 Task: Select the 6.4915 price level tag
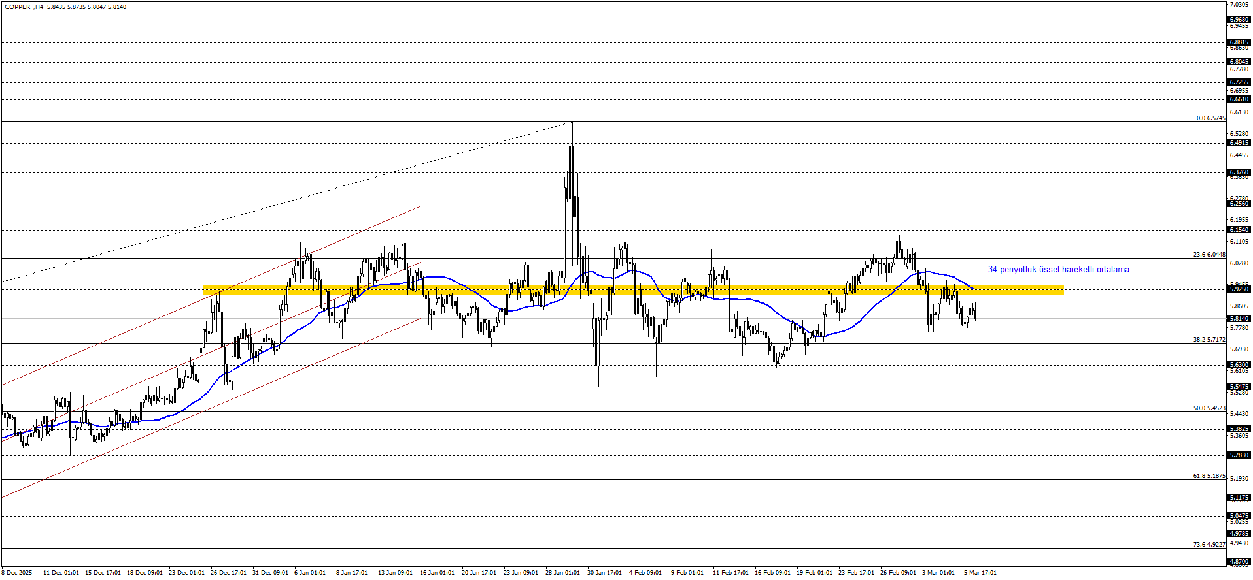point(1239,143)
